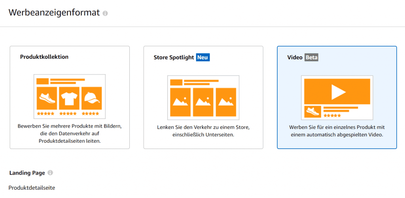405x198 pixels.
Task: Open info icon next to Werbeanzeigenformat
Action: point(105,13)
